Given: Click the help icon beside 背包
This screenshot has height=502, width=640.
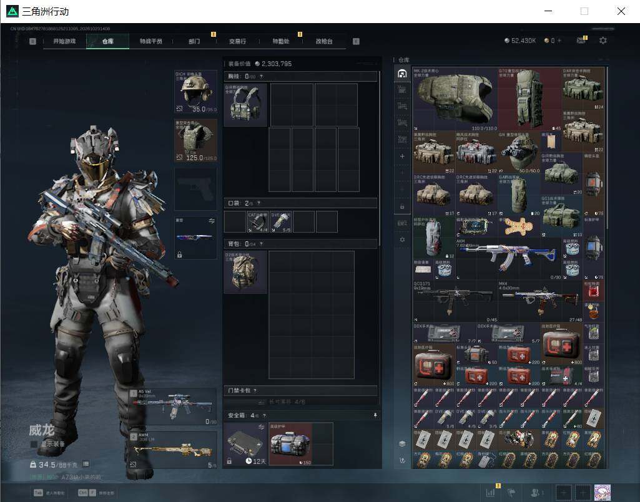Looking at the screenshot, I should [261, 244].
